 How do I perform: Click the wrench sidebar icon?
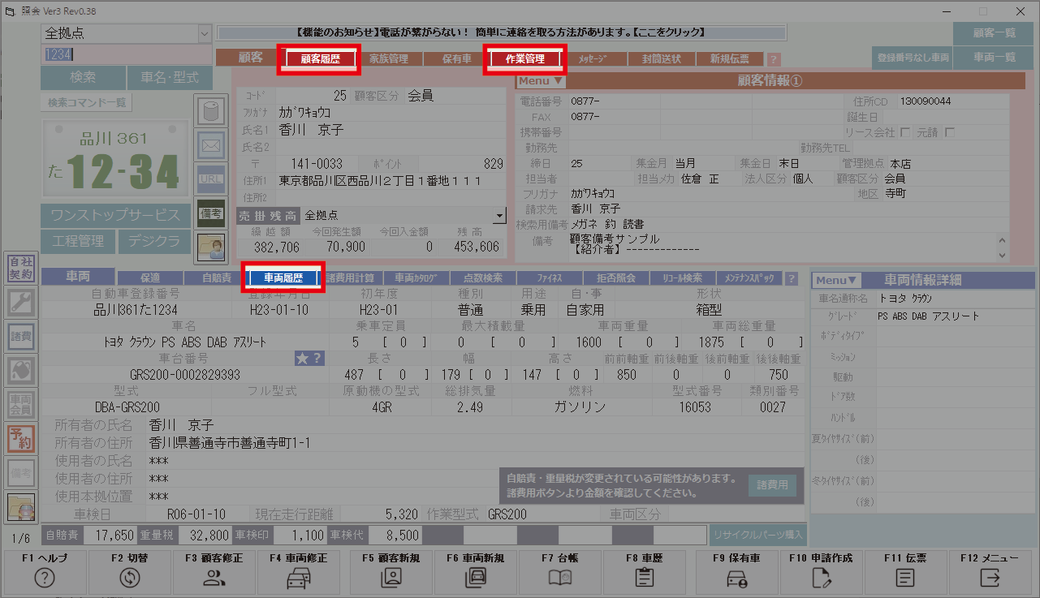coord(21,302)
